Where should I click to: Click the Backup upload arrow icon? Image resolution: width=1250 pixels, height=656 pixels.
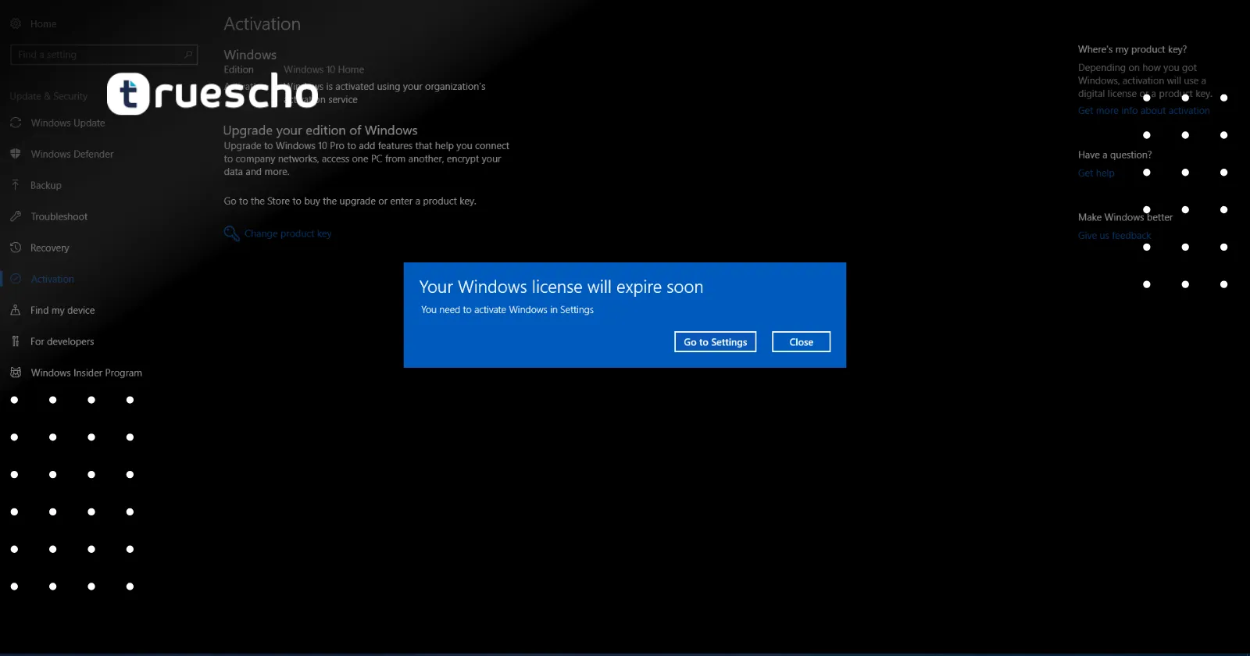[x=16, y=185]
